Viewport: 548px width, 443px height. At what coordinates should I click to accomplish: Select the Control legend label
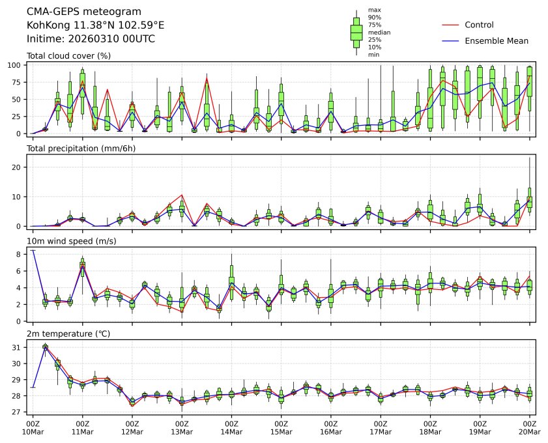pos(479,25)
